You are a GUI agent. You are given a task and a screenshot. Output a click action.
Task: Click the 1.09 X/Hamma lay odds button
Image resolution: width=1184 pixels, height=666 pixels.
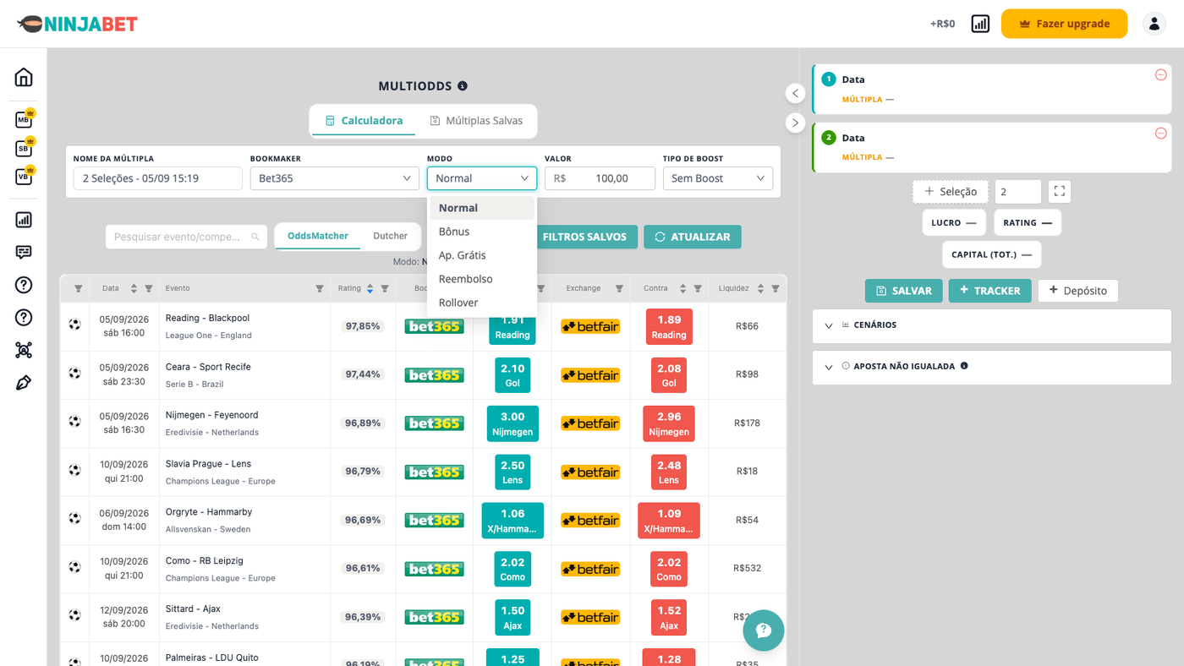coord(669,521)
